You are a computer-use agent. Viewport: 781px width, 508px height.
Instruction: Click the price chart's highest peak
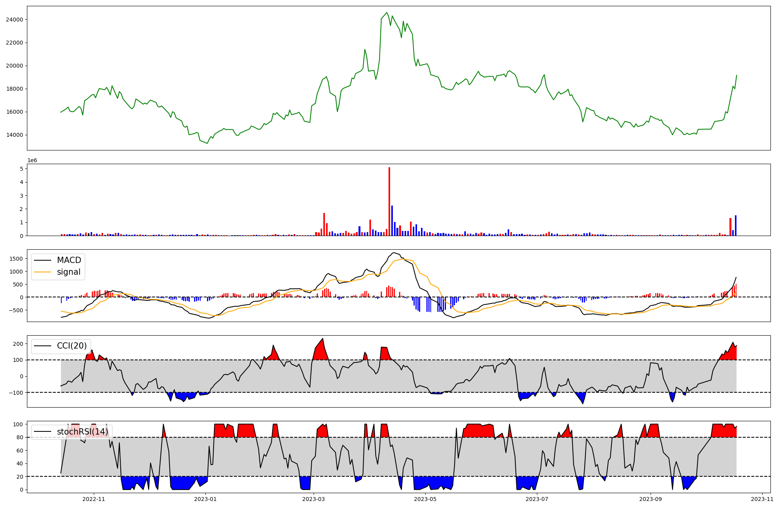click(x=387, y=13)
